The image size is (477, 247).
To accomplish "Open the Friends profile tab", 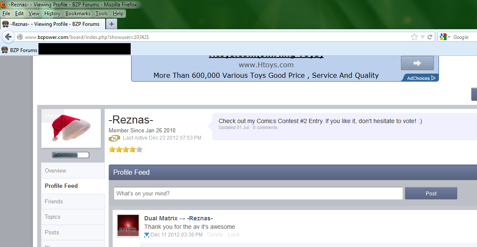I will (x=73, y=201).
